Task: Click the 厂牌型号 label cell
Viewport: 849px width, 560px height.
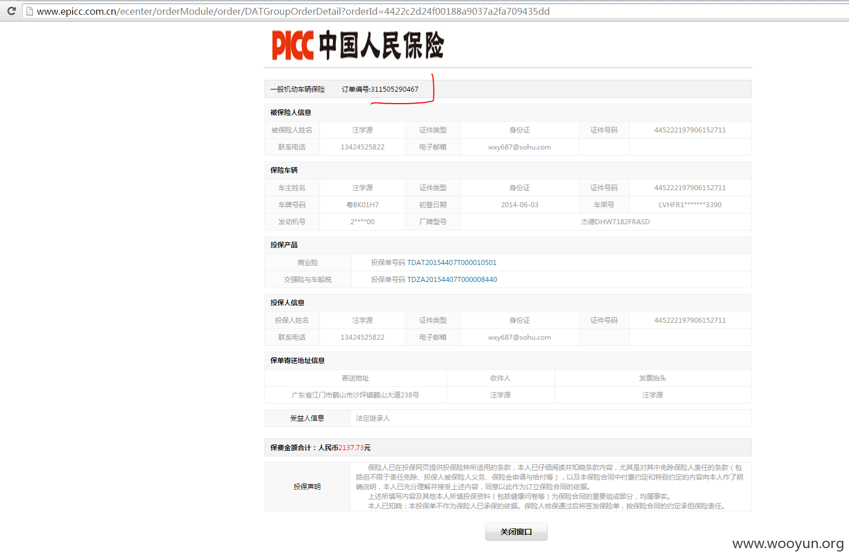Action: point(433,222)
